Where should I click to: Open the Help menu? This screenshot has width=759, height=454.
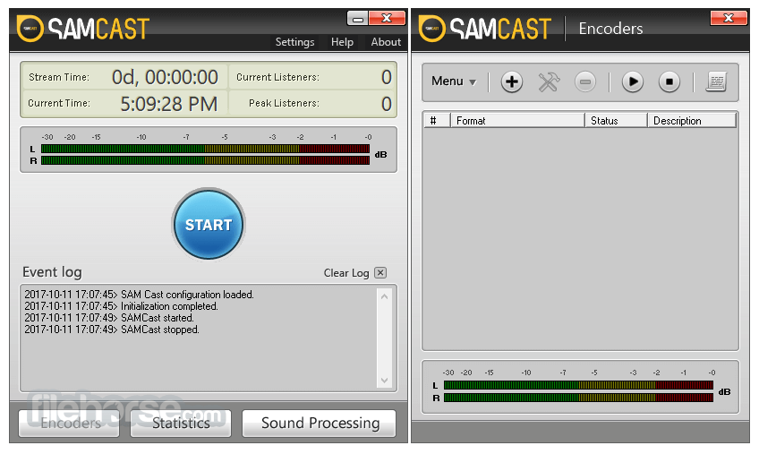[342, 42]
